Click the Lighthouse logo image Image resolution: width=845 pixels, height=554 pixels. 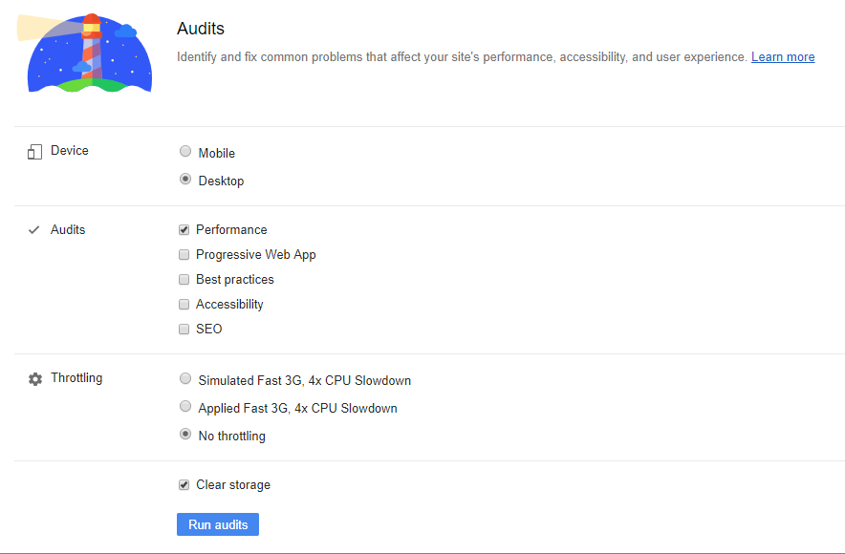[88, 53]
